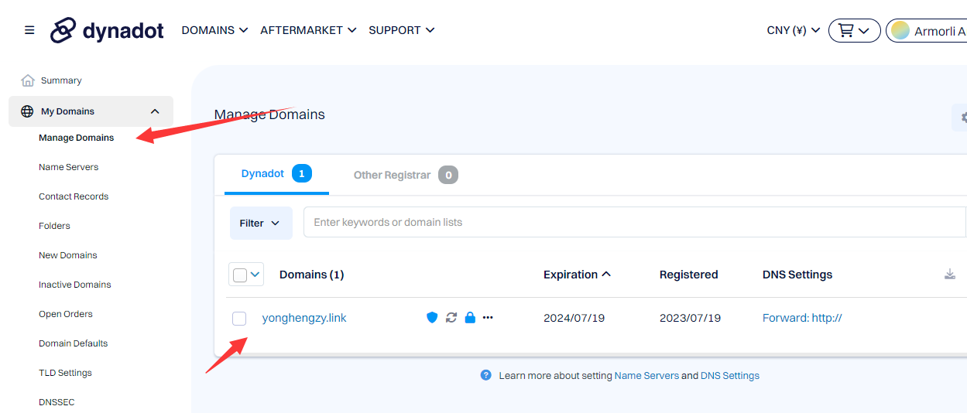Switch to the Other Registrar tab

point(406,175)
